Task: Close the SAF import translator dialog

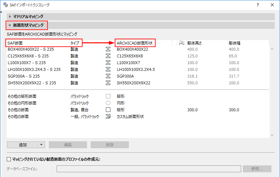Action: pos(272,5)
